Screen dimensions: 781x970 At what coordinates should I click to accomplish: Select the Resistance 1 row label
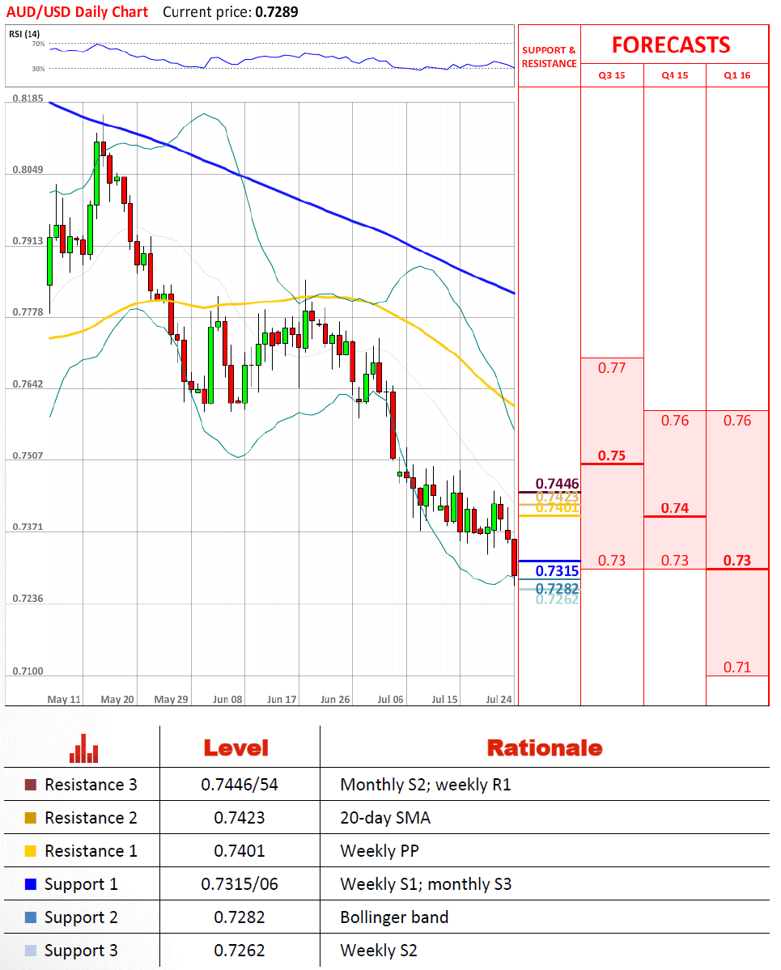tap(91, 851)
